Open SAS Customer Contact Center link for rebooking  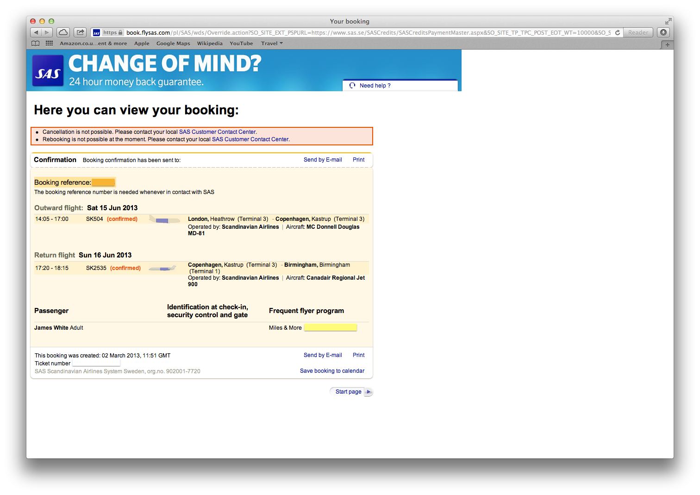[250, 139]
